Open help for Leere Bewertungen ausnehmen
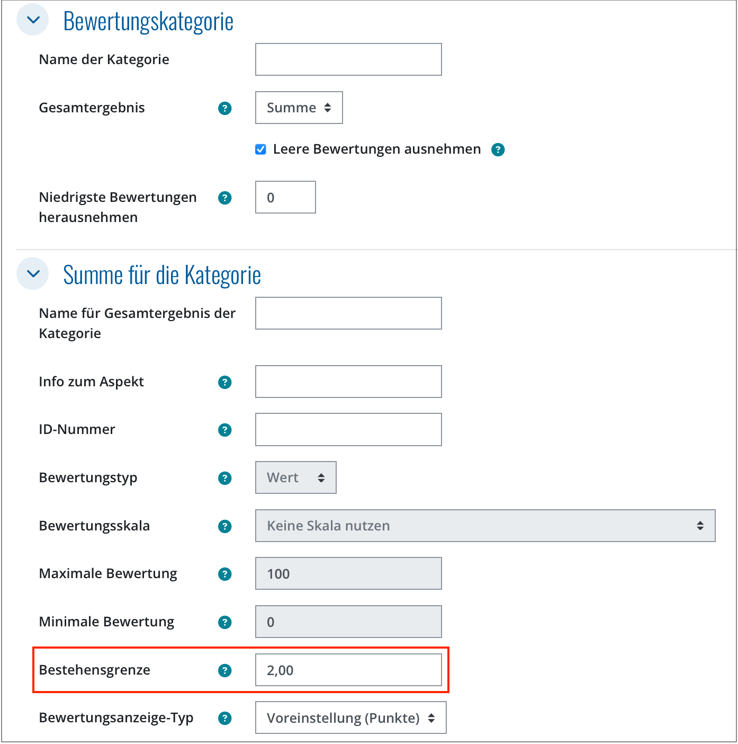The height and width of the screenshot is (744, 738). click(498, 150)
